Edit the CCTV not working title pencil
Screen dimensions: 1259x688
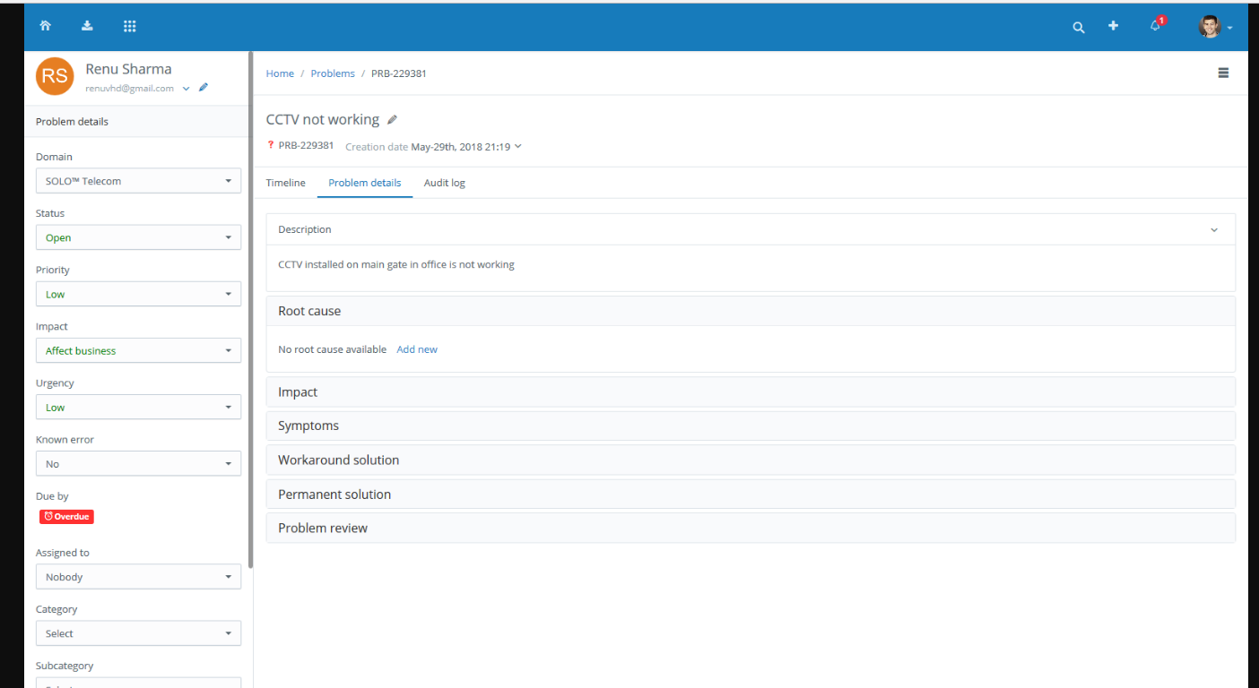tap(392, 120)
